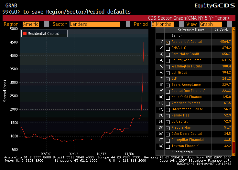Open Residential Capital reference name
Image resolution: width=238 pixels, height=170 pixels.
[187, 42]
